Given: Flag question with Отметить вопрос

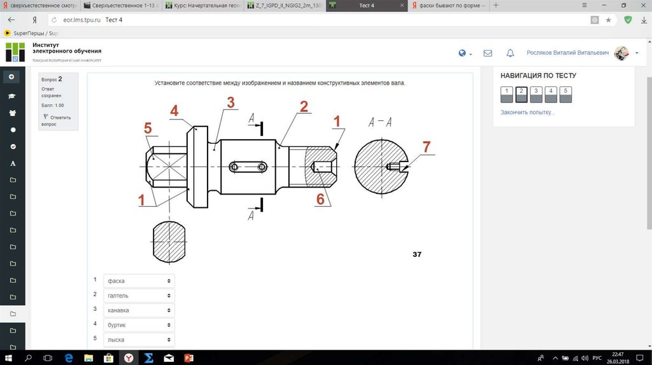Looking at the screenshot, I should 57,120.
